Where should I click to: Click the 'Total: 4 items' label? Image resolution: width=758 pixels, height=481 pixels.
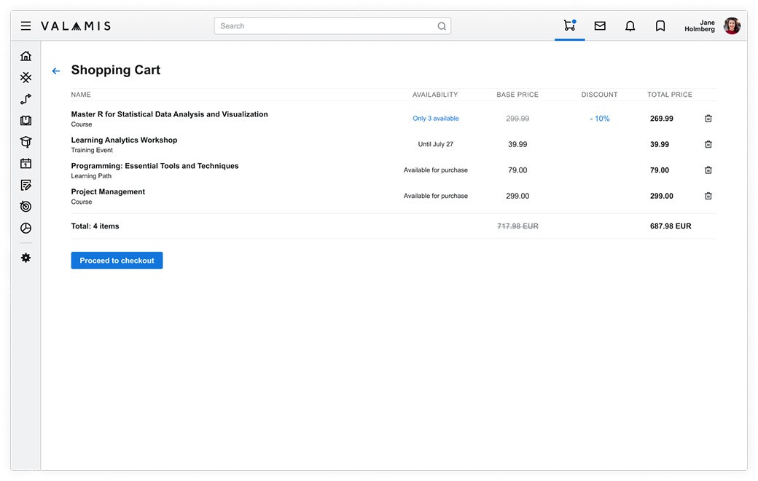95,226
